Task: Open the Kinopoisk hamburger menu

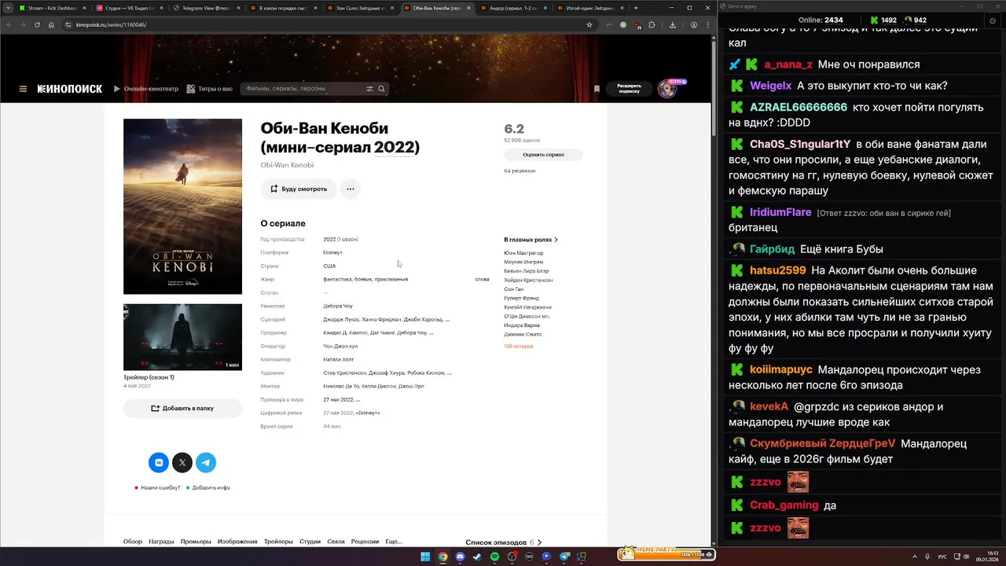Action: pos(23,89)
